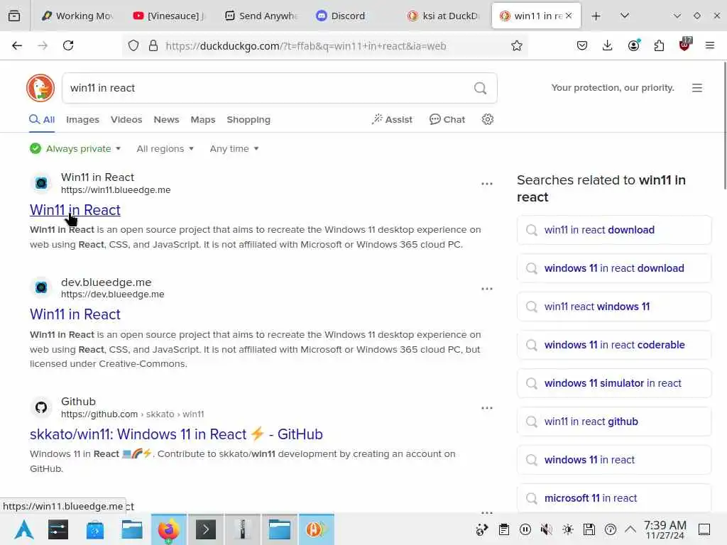727x545 pixels.
Task: Open the Pocket save icon
Action: click(x=582, y=45)
